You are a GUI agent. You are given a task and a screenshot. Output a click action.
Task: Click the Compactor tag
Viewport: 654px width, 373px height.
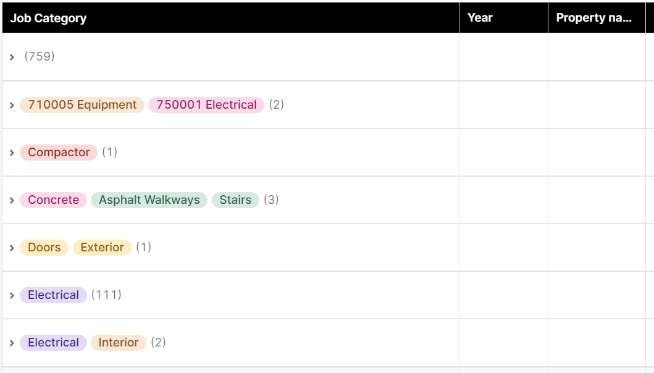[59, 153]
